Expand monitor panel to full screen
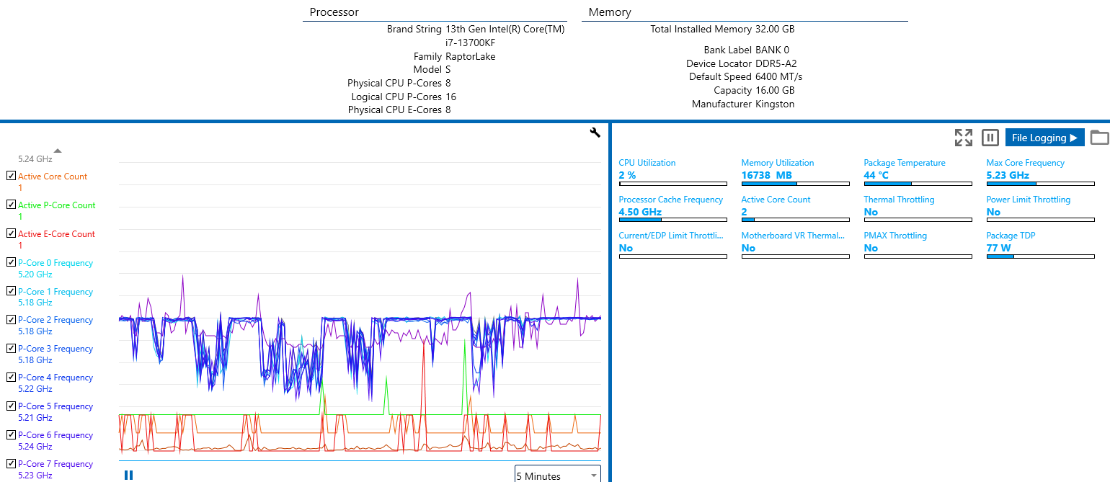 pyautogui.click(x=964, y=138)
